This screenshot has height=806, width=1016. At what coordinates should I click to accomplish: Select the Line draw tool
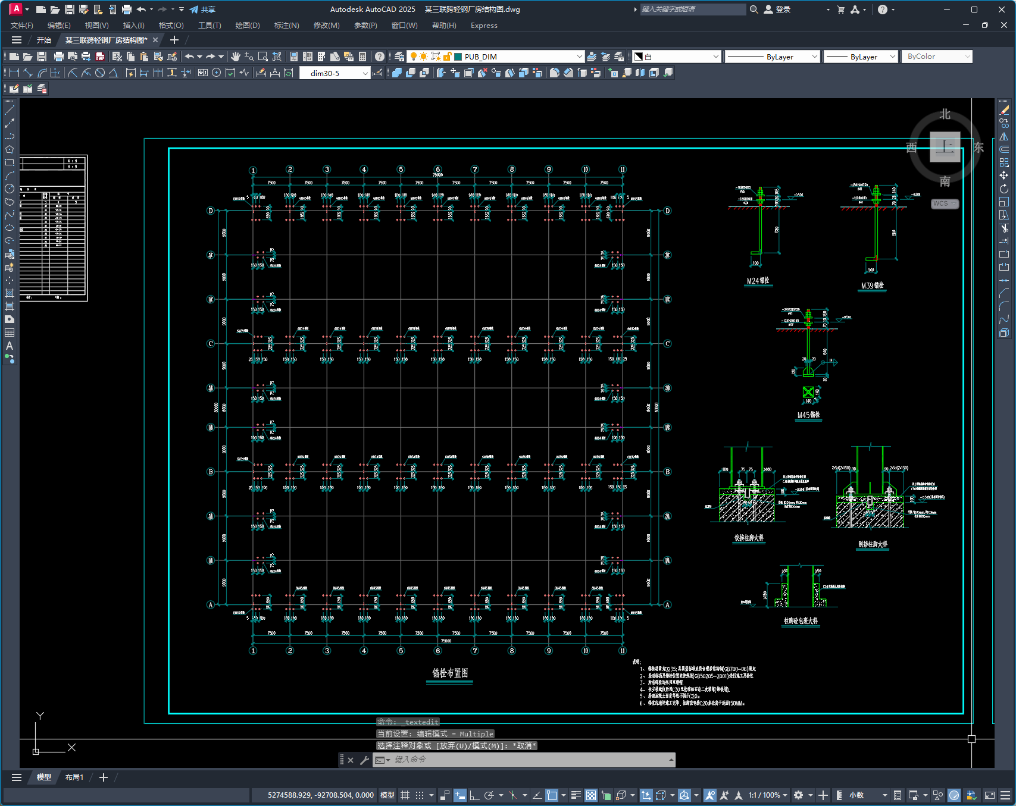coord(10,110)
